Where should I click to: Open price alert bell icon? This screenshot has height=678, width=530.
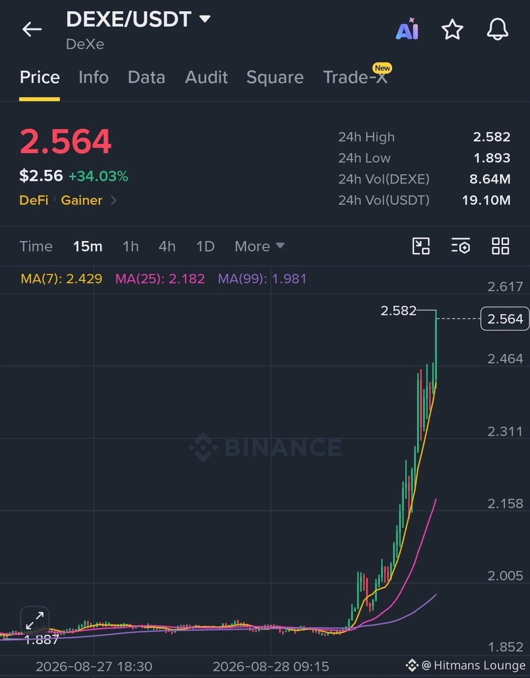click(x=497, y=29)
